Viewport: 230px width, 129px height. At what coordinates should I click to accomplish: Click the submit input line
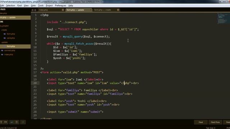click(x=75, y=112)
